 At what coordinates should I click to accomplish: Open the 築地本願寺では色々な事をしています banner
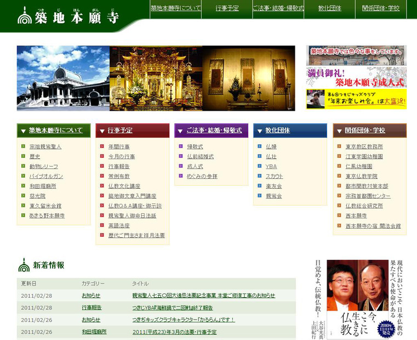[x=356, y=55]
